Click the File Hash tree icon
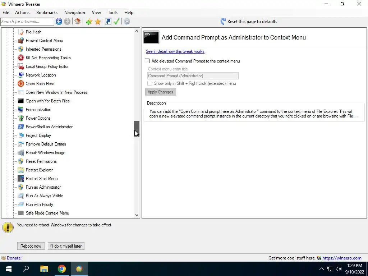The width and height of the screenshot is (368, 276). click(x=21, y=32)
